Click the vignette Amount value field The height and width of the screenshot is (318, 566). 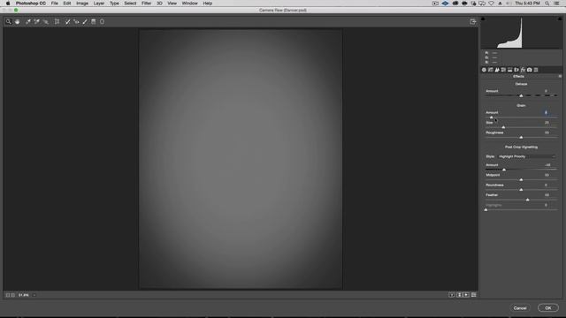tap(547, 165)
